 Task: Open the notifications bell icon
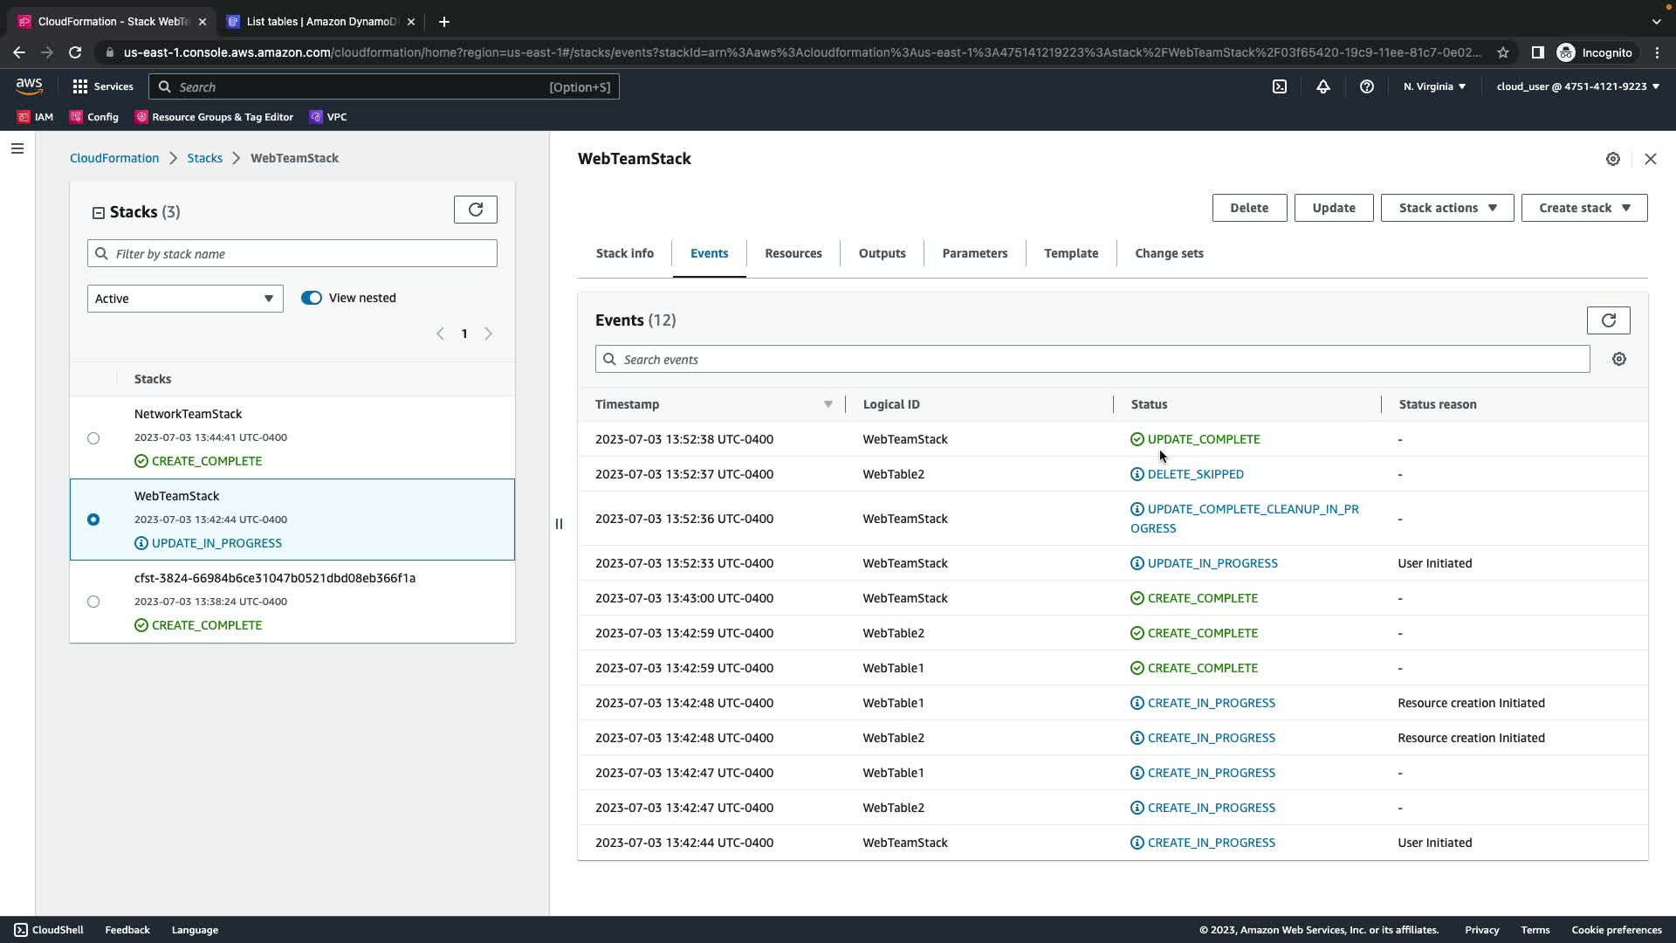1323,86
